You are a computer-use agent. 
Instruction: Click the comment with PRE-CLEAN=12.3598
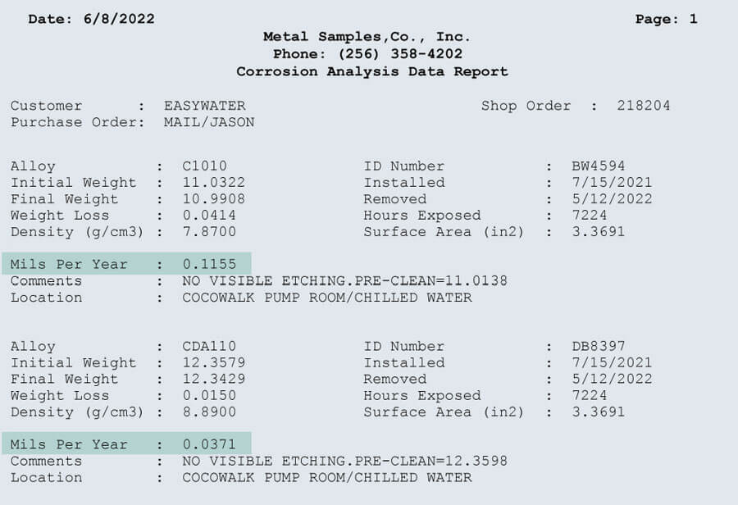[x=345, y=462]
